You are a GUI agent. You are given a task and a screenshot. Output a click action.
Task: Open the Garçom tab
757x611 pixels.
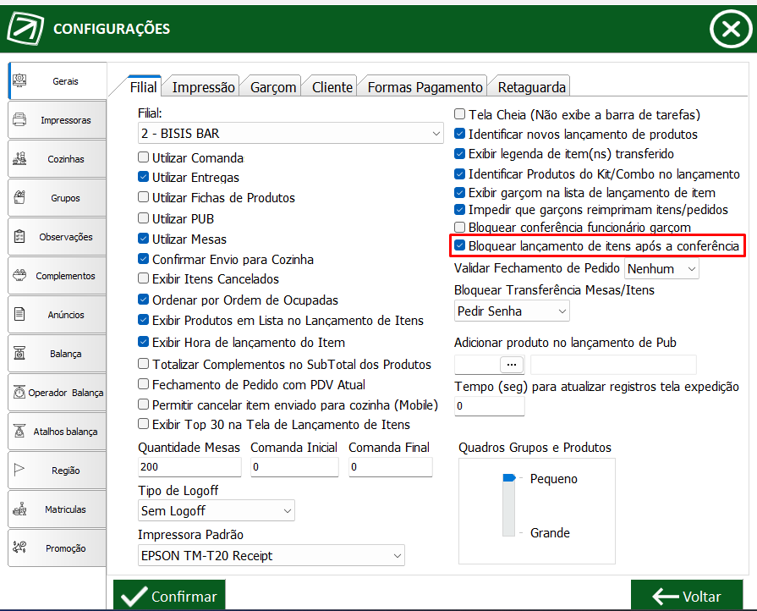pos(272,87)
